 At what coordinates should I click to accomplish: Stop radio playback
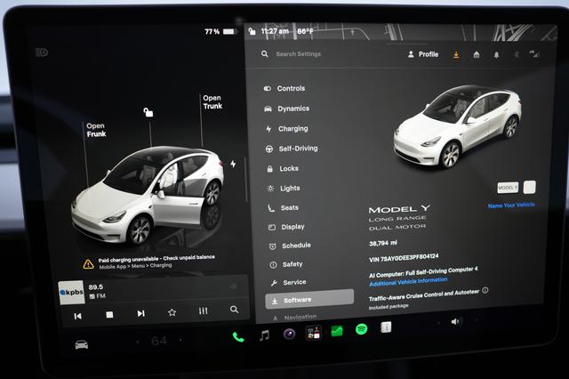109,314
